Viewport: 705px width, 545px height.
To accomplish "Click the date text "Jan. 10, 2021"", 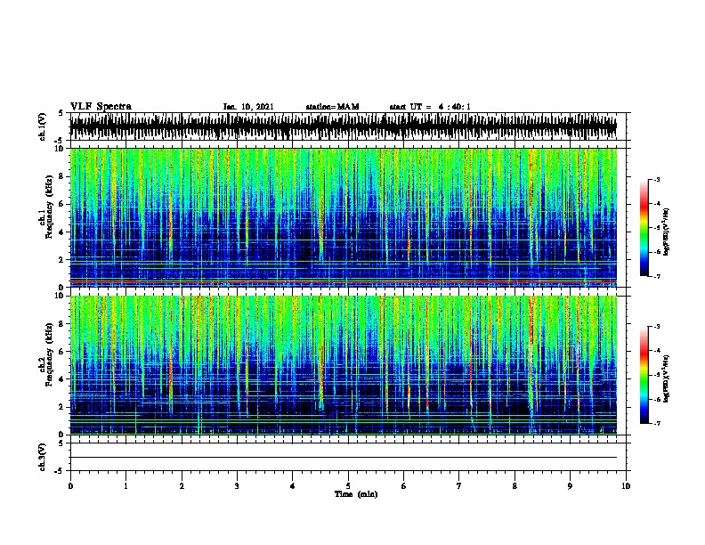I will pos(248,107).
